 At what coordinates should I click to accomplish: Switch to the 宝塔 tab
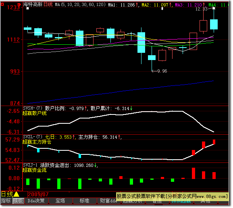(60, 201)
